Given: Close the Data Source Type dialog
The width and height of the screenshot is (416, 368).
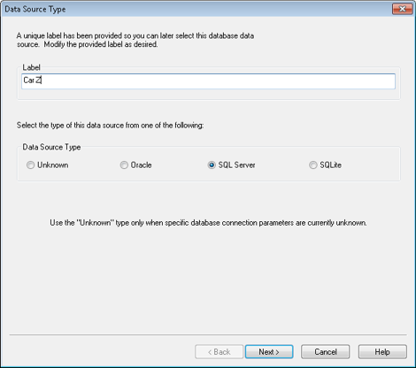Looking at the screenshot, I should tap(402, 9).
